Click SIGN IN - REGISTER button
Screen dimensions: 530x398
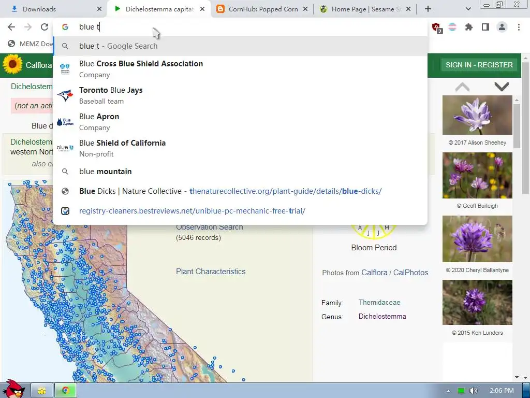[x=479, y=65]
